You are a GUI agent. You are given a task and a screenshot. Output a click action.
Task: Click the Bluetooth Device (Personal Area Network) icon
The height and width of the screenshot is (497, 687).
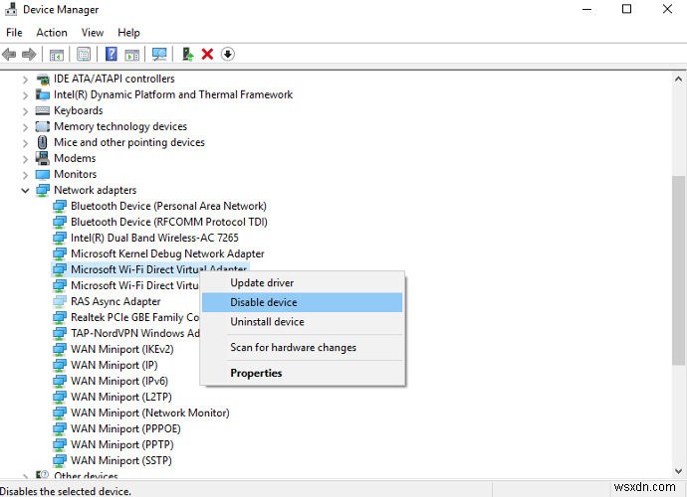(x=60, y=206)
